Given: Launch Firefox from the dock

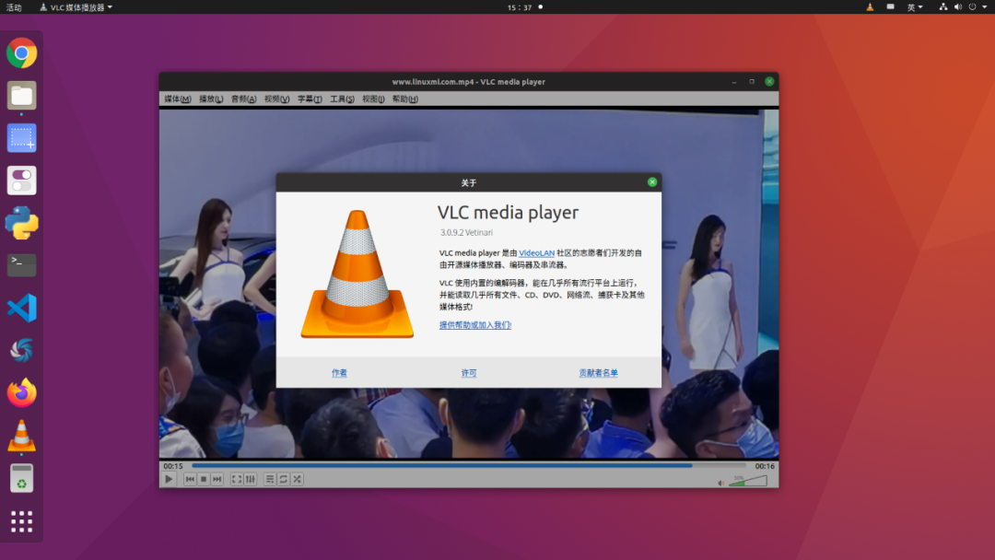Looking at the screenshot, I should (21, 392).
